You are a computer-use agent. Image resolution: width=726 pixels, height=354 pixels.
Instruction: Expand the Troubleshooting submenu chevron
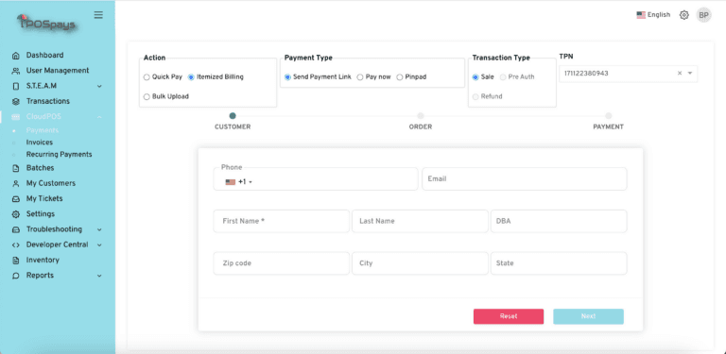coord(99,229)
